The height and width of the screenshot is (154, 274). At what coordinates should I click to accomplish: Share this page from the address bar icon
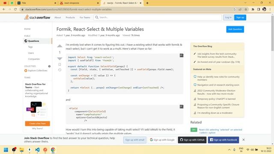[240, 9]
